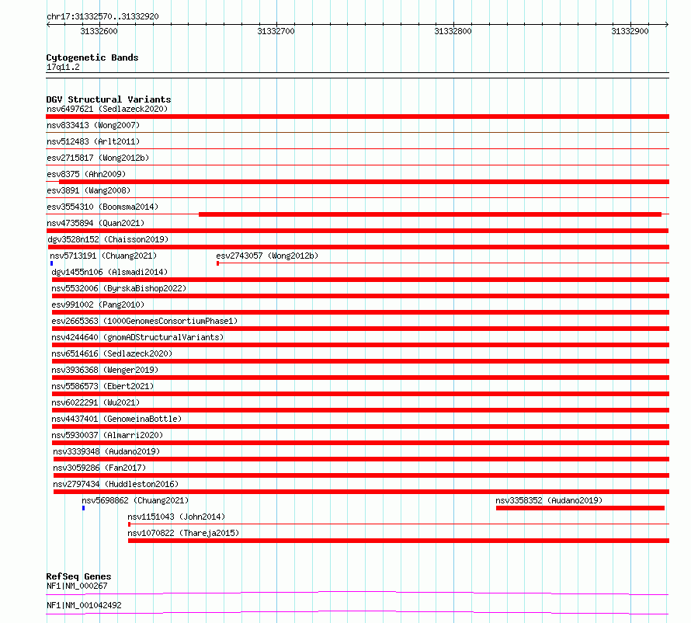Select esv3891 (Wang2008) variant label
The image size is (691, 623).
[x=89, y=190]
